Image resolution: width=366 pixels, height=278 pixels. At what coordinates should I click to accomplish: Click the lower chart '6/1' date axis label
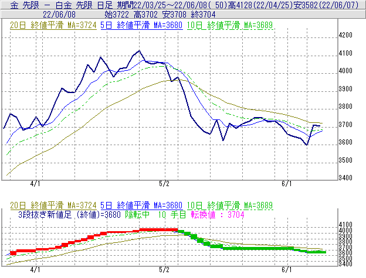click(286, 270)
